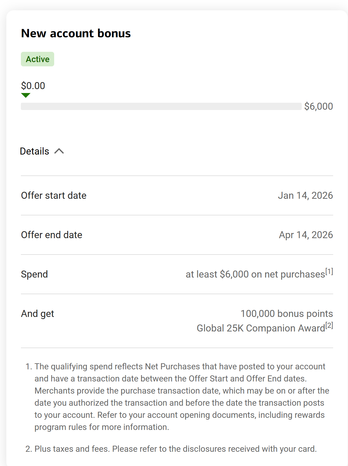The image size is (348, 466).
Task: Click the New account bonus heading
Action: coord(76,33)
